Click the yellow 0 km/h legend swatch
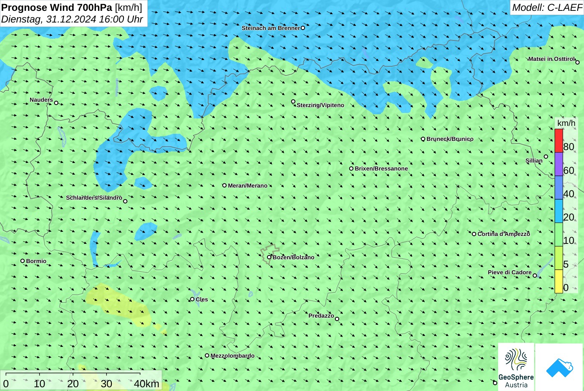Viewport: 584px width, 391px height. point(559,281)
